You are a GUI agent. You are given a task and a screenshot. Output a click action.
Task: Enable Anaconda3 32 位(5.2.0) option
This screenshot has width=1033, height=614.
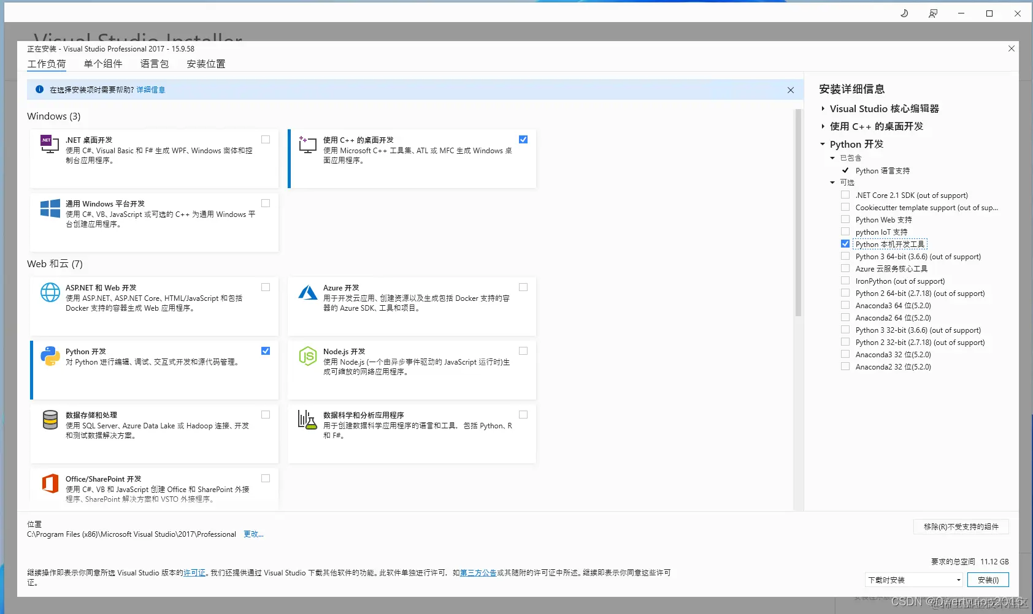845,354
